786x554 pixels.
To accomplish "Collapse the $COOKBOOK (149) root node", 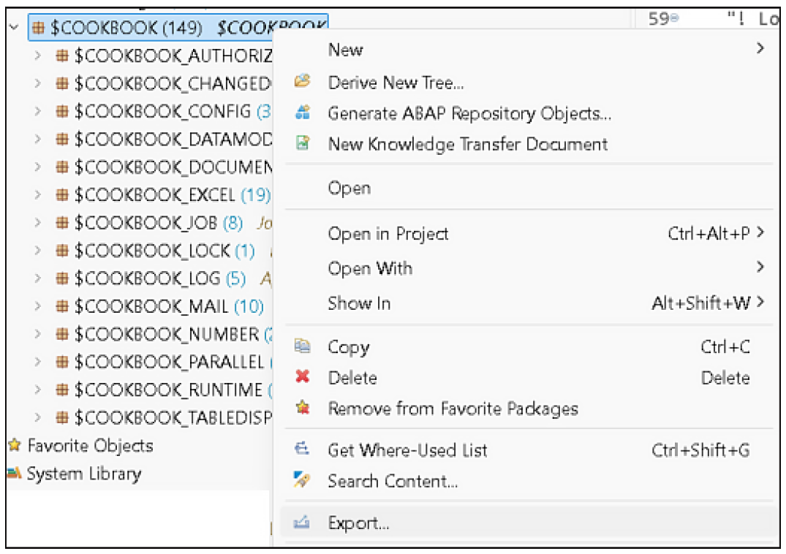I will coord(14,27).
